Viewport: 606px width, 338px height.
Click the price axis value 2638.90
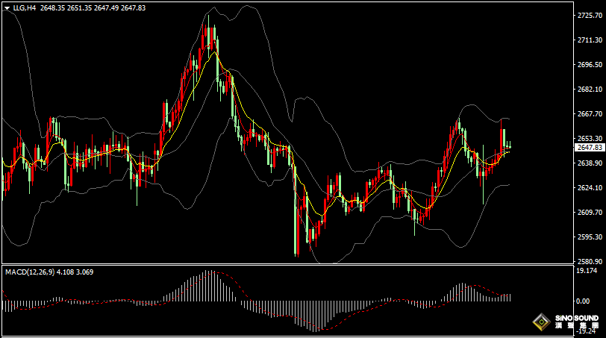pyautogui.click(x=590, y=163)
